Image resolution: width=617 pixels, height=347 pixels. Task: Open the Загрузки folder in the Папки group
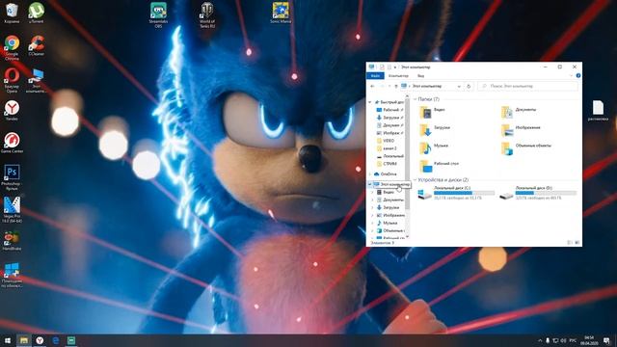click(435, 130)
